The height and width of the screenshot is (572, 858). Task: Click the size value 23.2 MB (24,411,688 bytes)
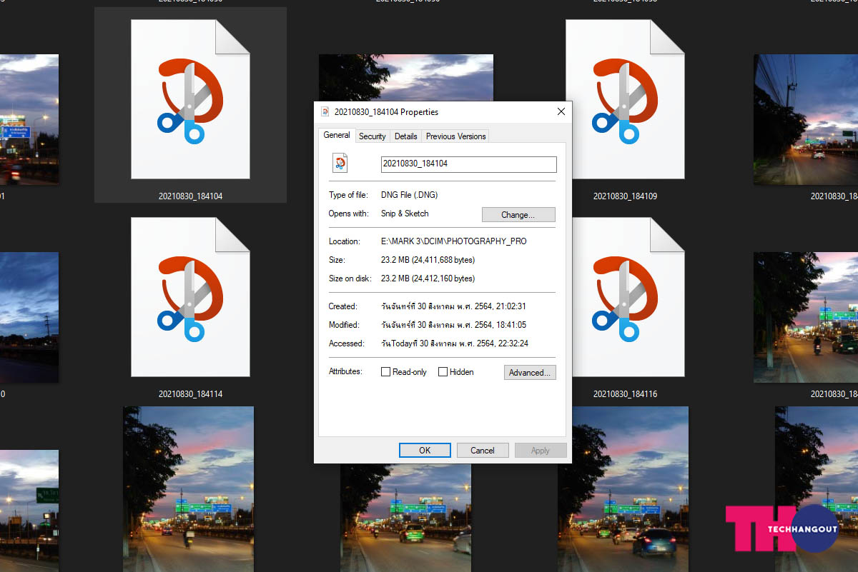(x=428, y=260)
